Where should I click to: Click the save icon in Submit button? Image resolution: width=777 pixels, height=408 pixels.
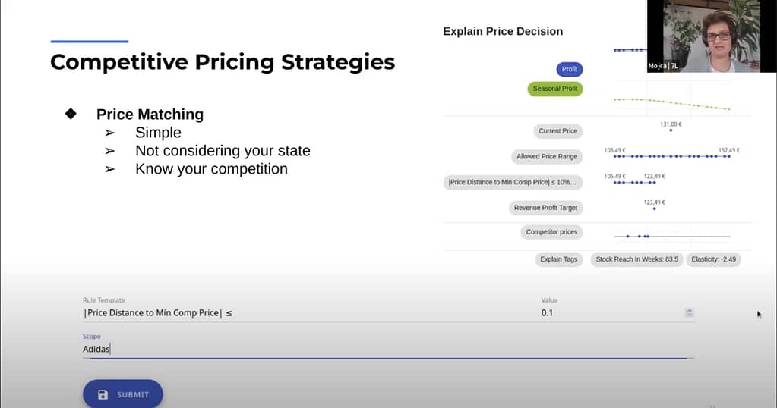(103, 394)
